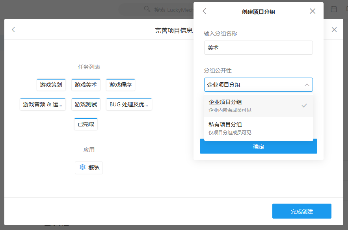Open the BUG 处理及优化 task list

pyautogui.click(x=129, y=104)
